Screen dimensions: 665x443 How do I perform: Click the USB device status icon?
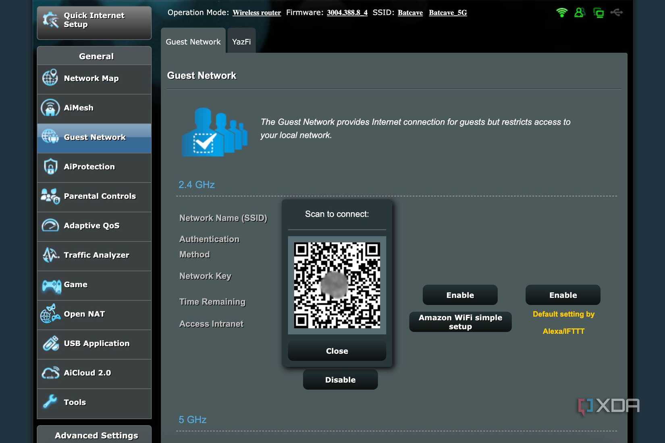point(617,12)
